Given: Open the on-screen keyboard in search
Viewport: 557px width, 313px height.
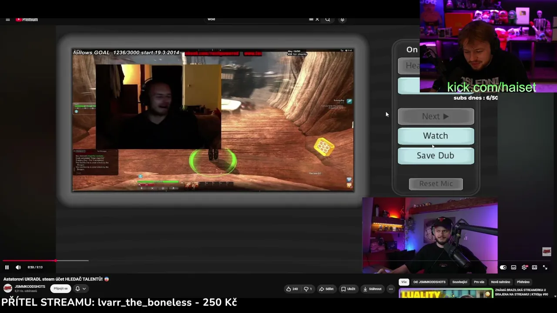Looking at the screenshot, I should (x=311, y=19).
